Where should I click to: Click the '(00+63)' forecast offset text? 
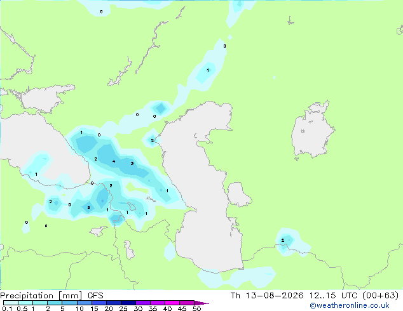click(x=380, y=296)
